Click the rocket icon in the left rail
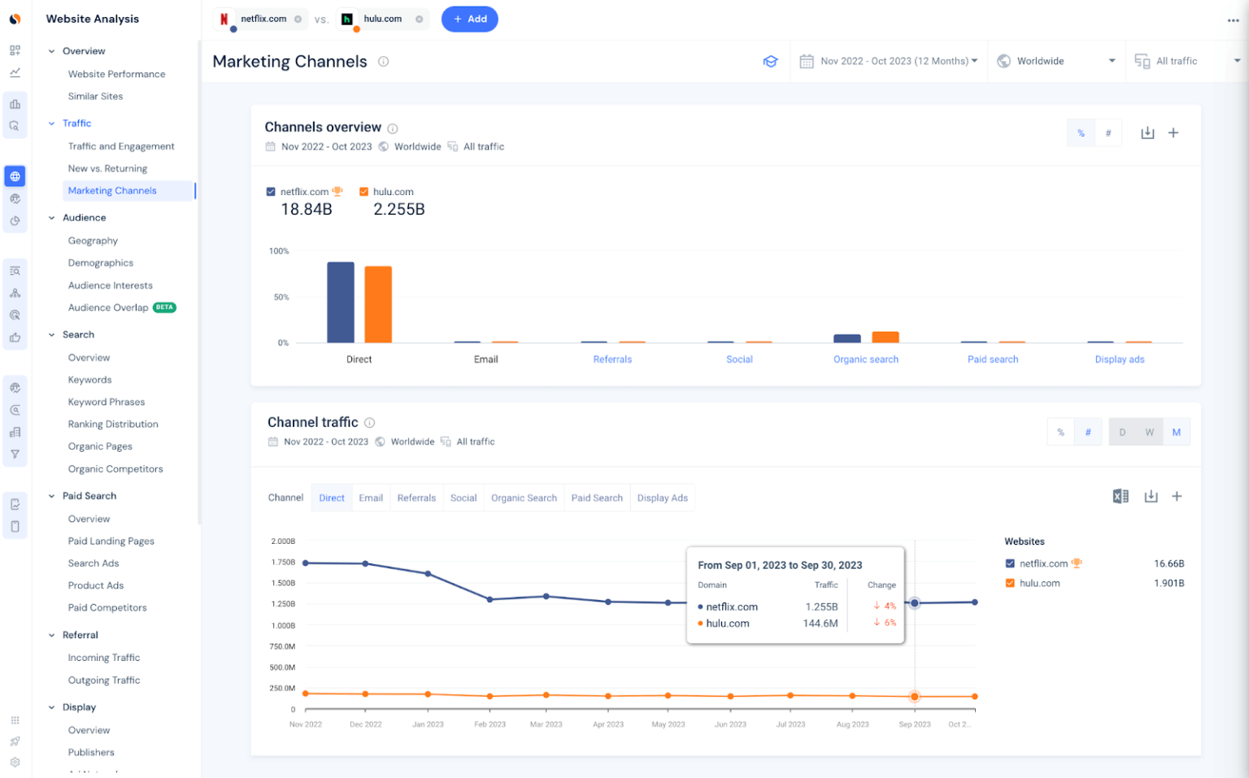The width and height of the screenshot is (1249, 778). pos(15,741)
